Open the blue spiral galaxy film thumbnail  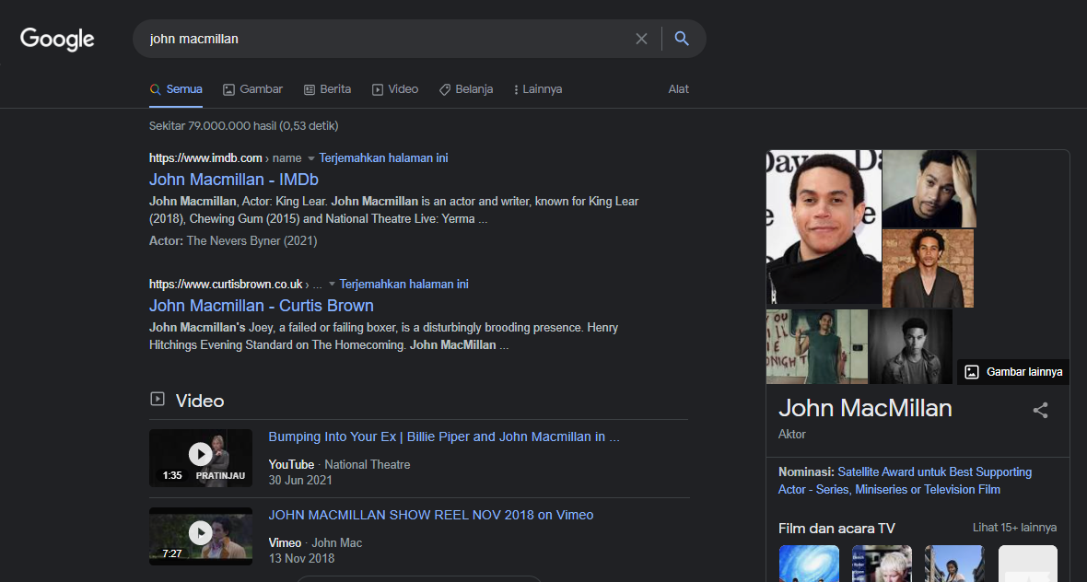[809, 564]
